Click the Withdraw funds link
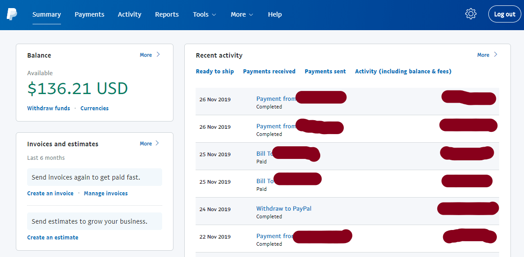Screen dimensions: 524x257 tap(48, 108)
